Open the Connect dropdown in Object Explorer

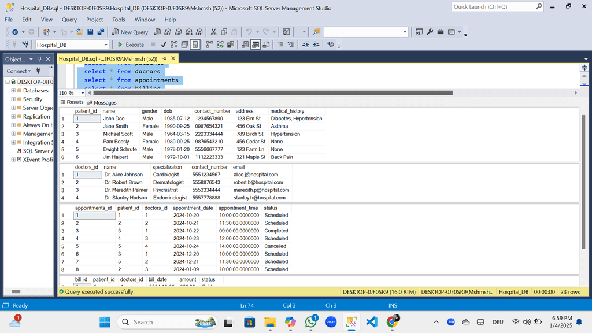pos(18,71)
